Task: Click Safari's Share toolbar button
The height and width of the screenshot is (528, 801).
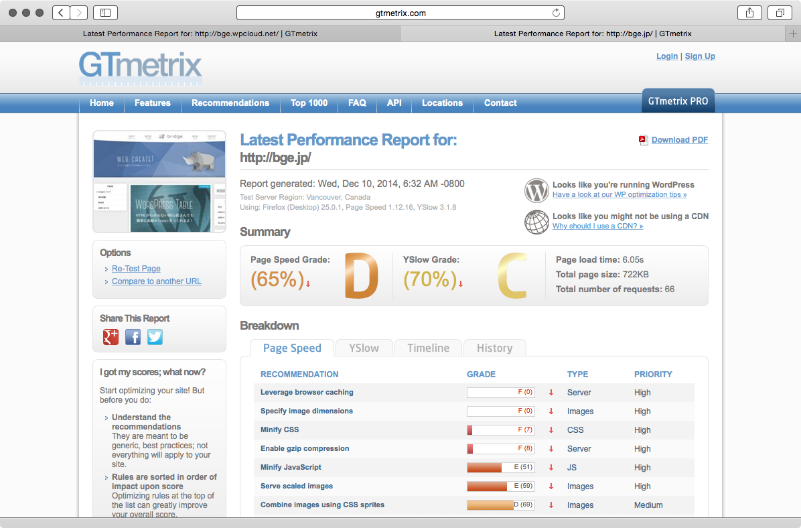Action: (749, 13)
